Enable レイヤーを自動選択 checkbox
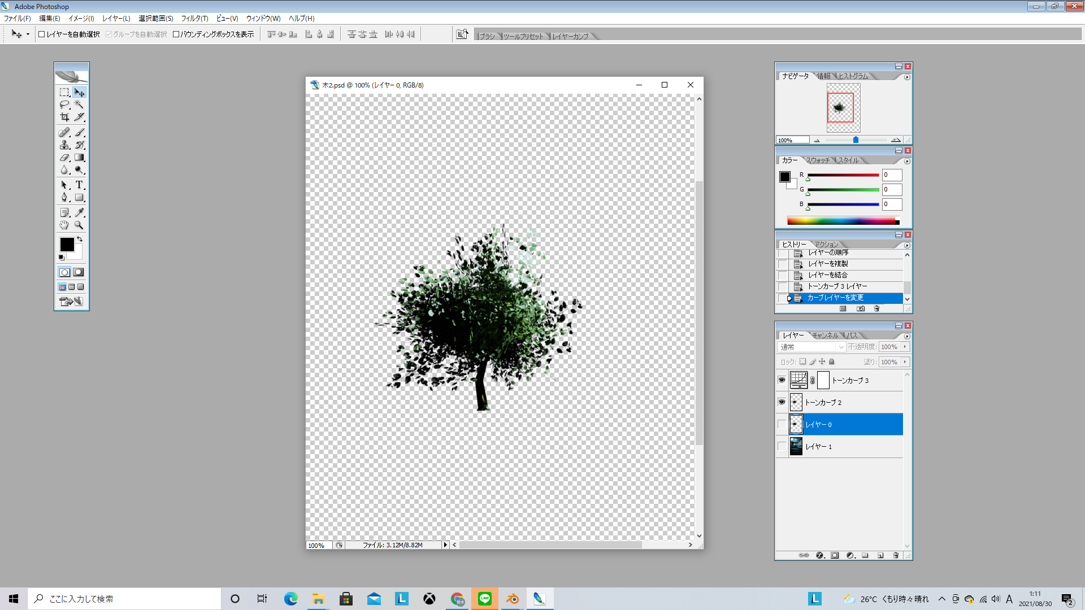 tap(42, 34)
